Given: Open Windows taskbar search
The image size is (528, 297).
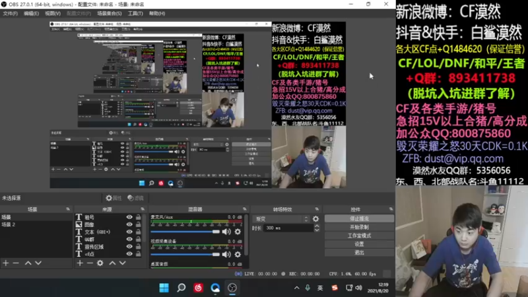Looking at the screenshot, I should tap(181, 288).
